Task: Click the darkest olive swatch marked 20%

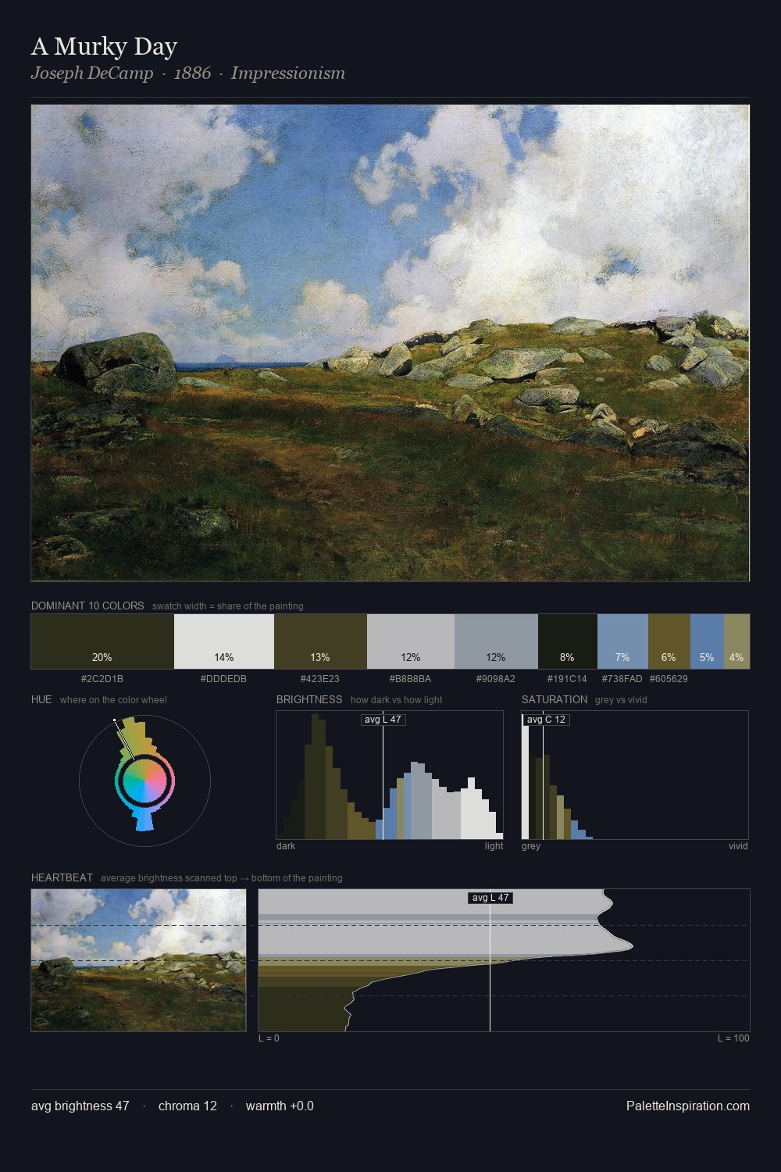Action: tap(102, 641)
